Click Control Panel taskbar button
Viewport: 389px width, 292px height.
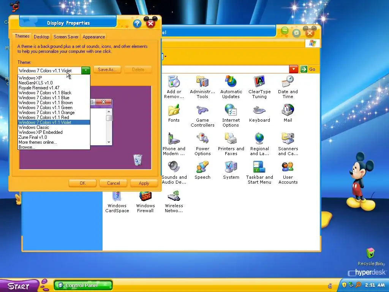click(x=83, y=285)
